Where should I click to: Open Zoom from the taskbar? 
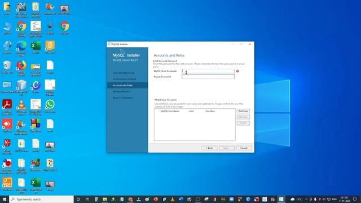[x=232, y=199]
